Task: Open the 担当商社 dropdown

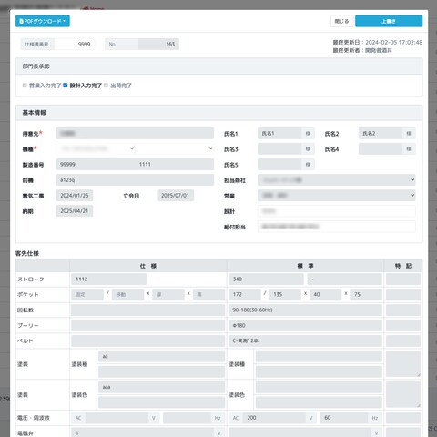Action: 337,180
